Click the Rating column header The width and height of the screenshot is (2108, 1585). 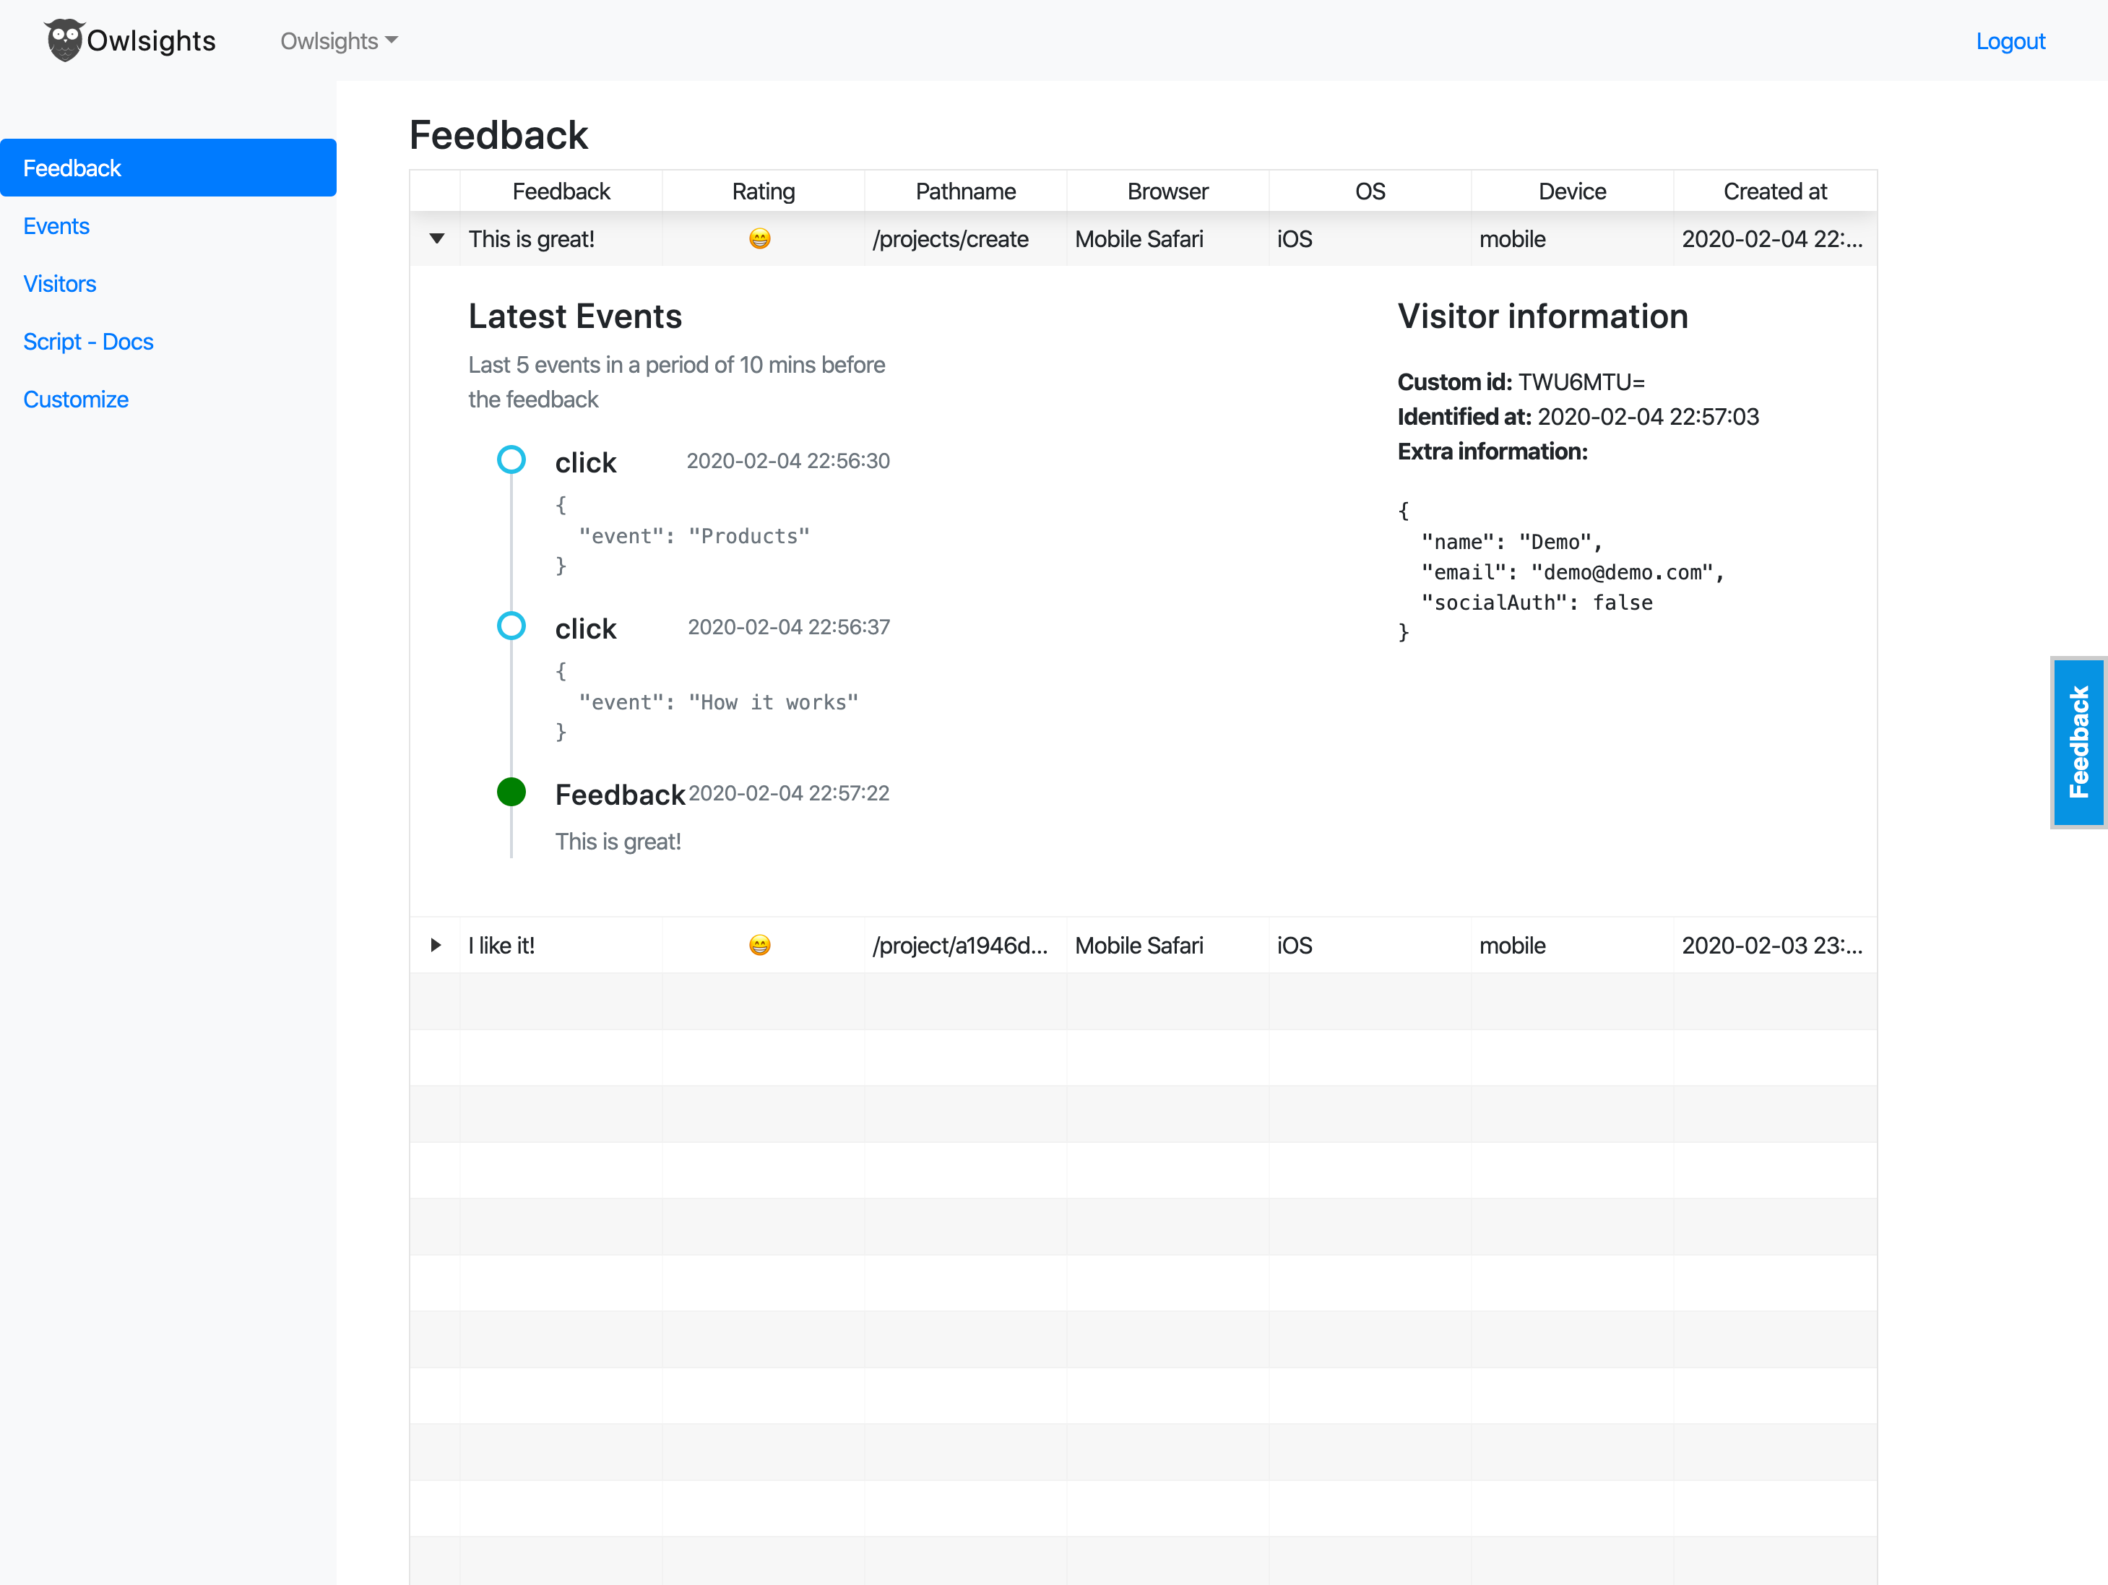pyautogui.click(x=764, y=191)
